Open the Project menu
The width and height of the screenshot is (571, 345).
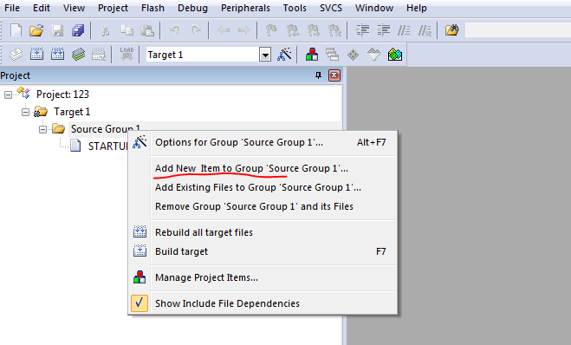coord(113,8)
